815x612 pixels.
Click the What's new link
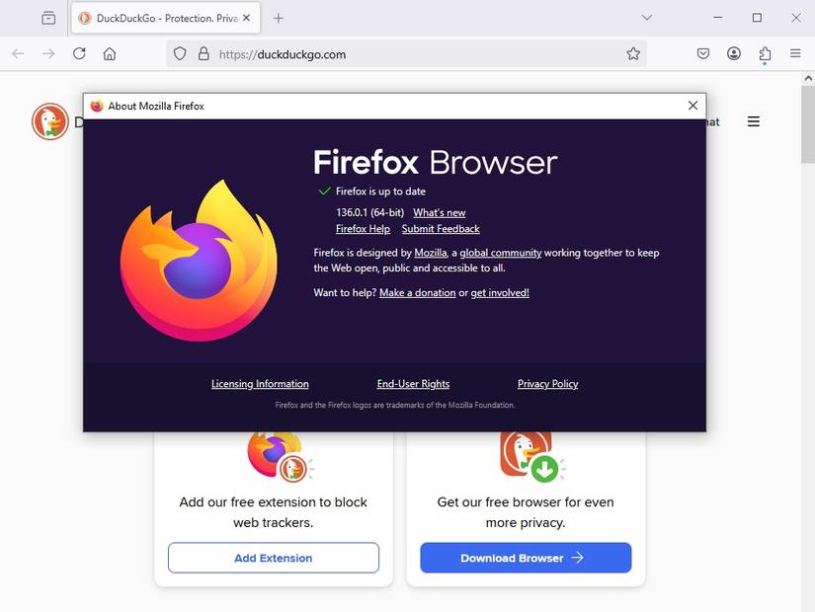point(439,213)
